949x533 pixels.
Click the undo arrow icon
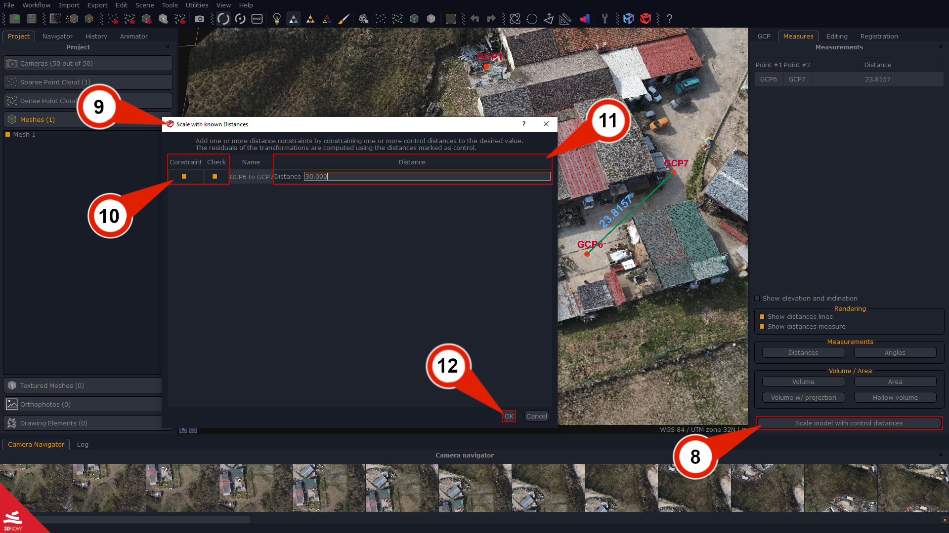click(x=474, y=19)
